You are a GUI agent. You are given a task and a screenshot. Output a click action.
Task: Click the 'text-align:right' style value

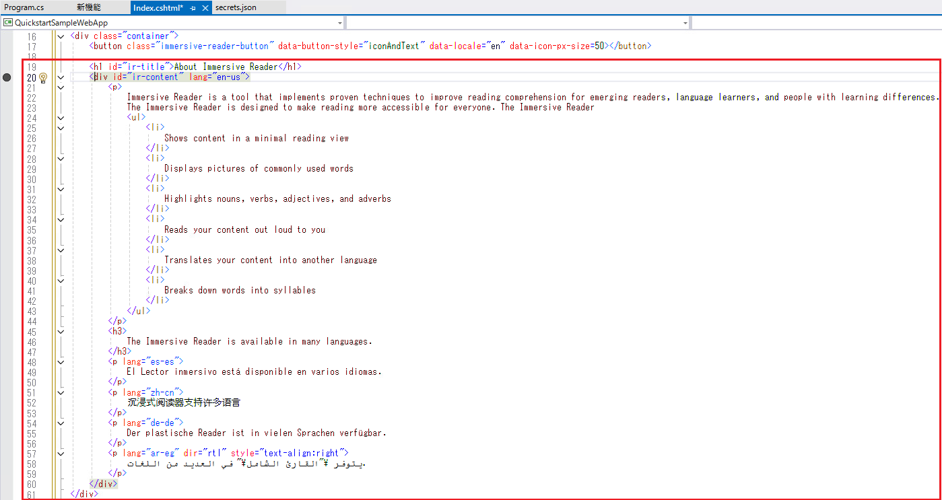click(301, 453)
